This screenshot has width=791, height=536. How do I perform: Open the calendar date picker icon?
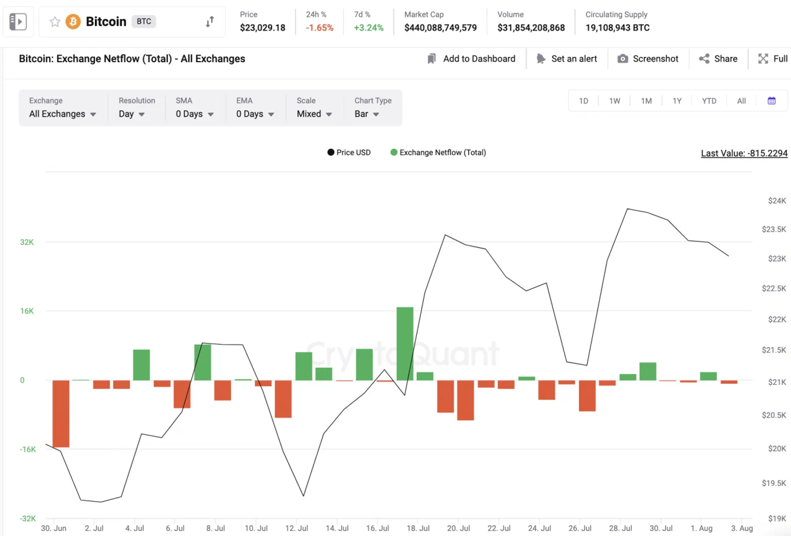coord(772,101)
